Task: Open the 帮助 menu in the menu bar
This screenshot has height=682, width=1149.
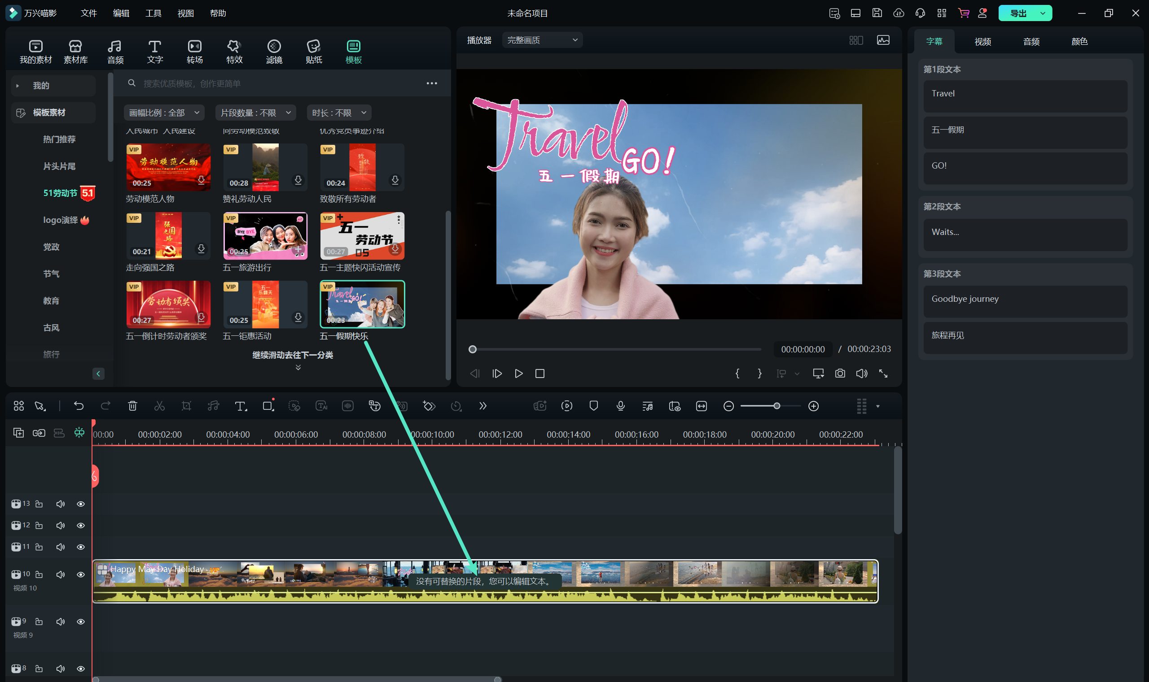Action: tap(218, 13)
